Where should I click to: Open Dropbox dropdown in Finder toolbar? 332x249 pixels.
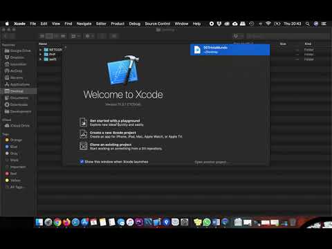point(238,36)
